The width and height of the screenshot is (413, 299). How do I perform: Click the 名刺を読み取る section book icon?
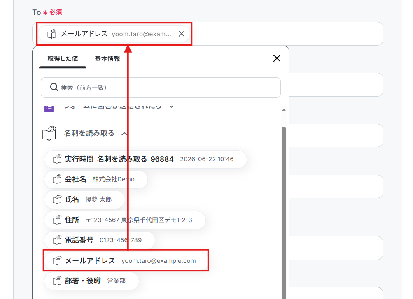[49, 133]
